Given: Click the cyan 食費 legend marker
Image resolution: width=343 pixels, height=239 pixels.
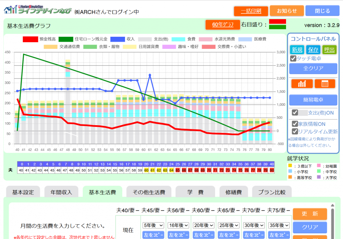Looking at the screenshot, I should (x=178, y=39).
